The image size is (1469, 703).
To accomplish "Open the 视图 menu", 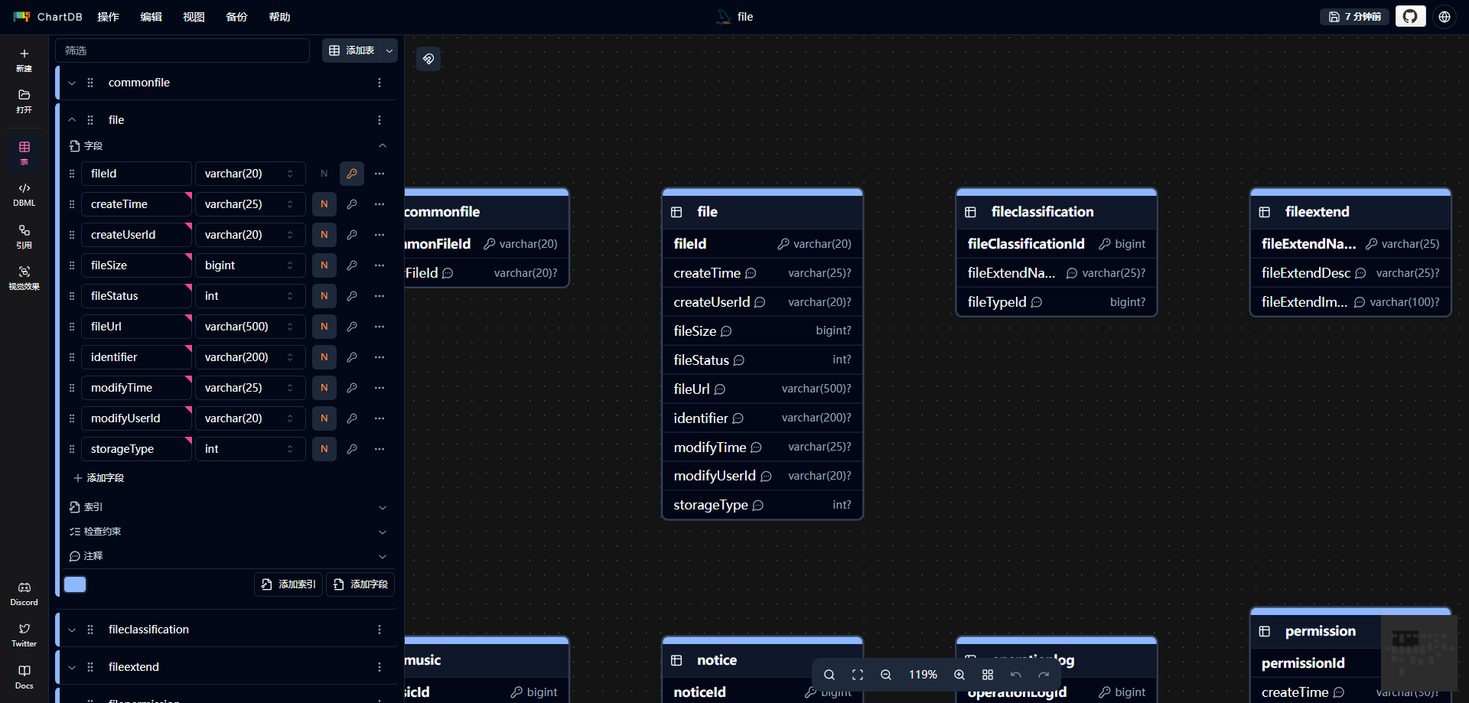I will point(194,17).
